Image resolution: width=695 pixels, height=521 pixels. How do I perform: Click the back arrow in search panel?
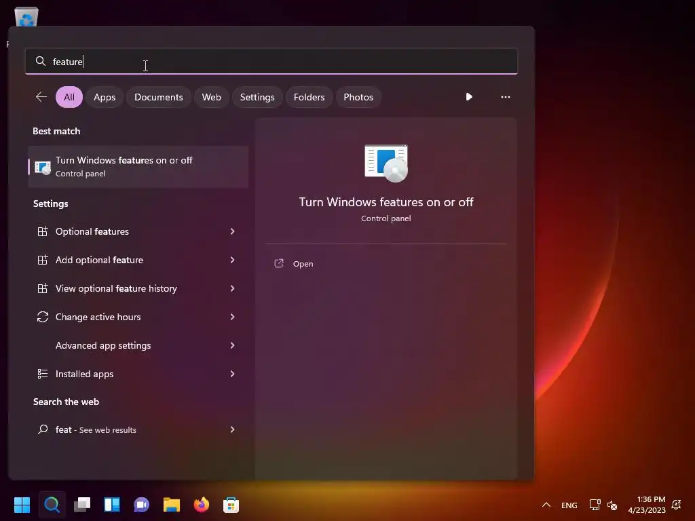41,96
